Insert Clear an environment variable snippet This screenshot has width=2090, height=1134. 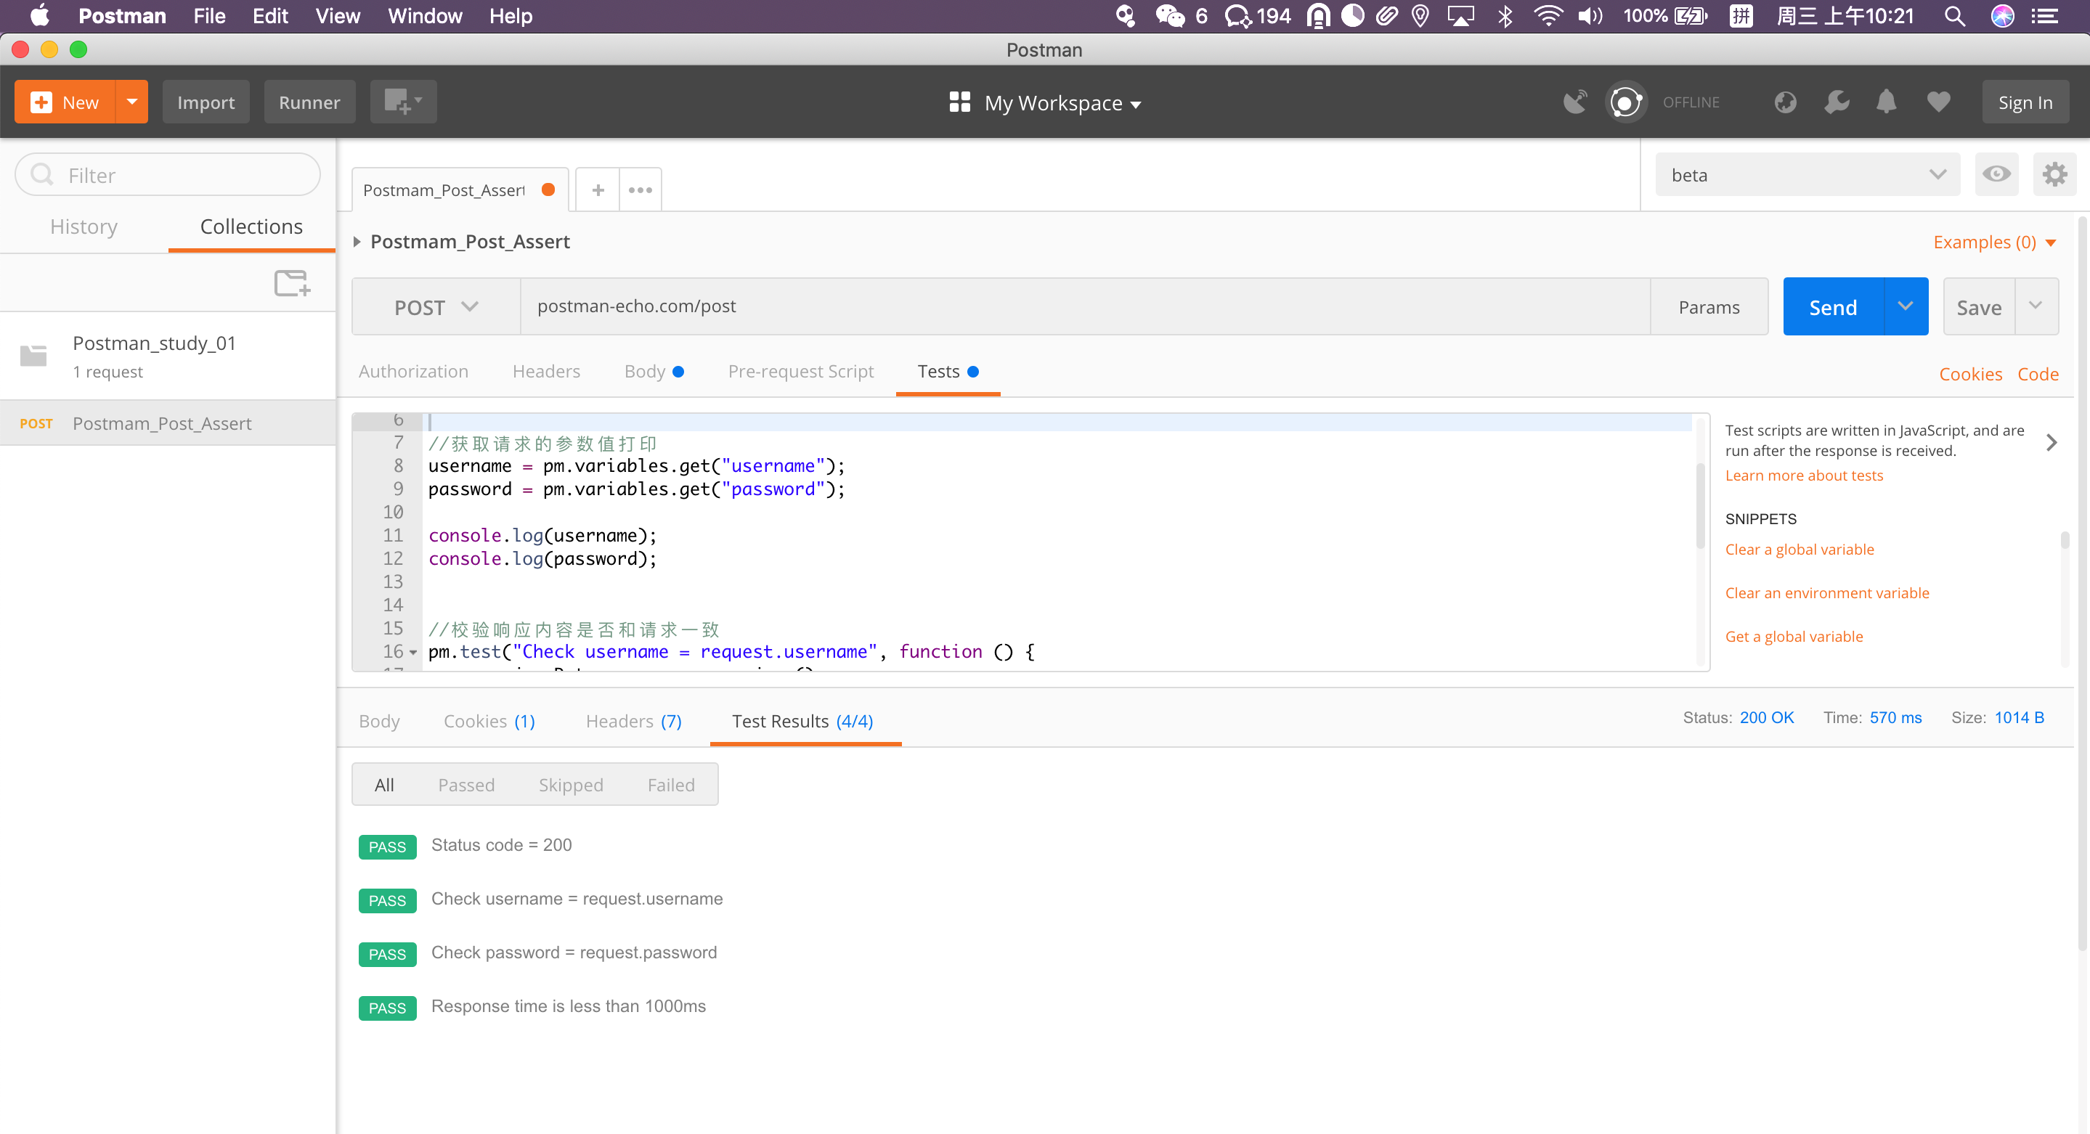(1826, 593)
